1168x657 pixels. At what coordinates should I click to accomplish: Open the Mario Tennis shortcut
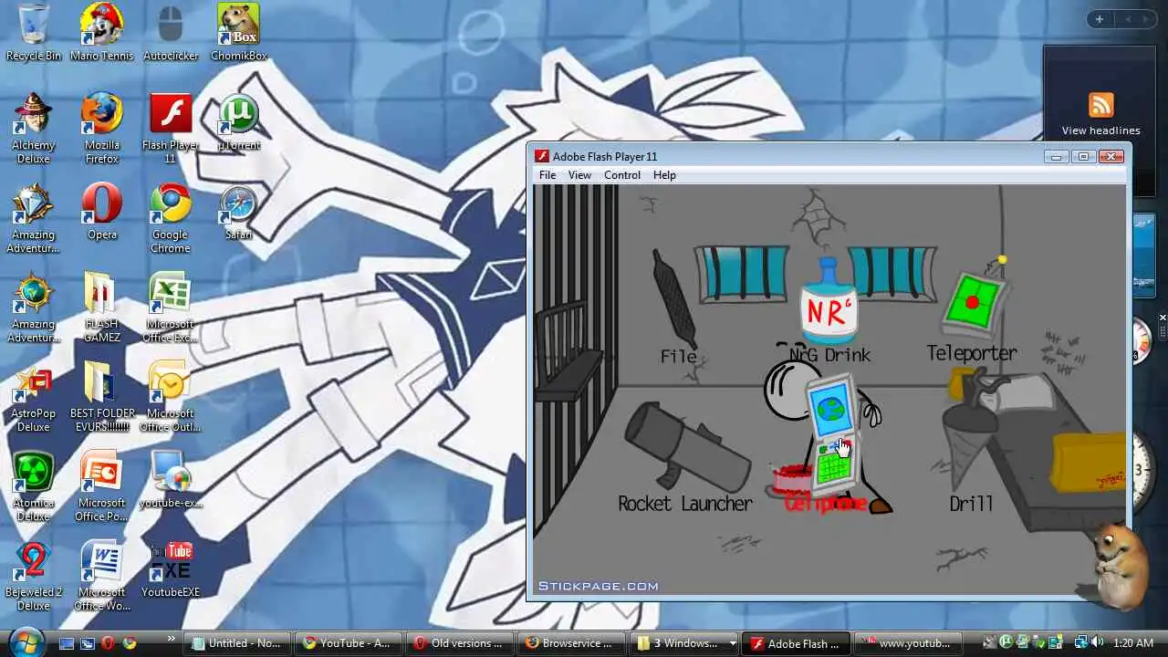pyautogui.click(x=102, y=32)
